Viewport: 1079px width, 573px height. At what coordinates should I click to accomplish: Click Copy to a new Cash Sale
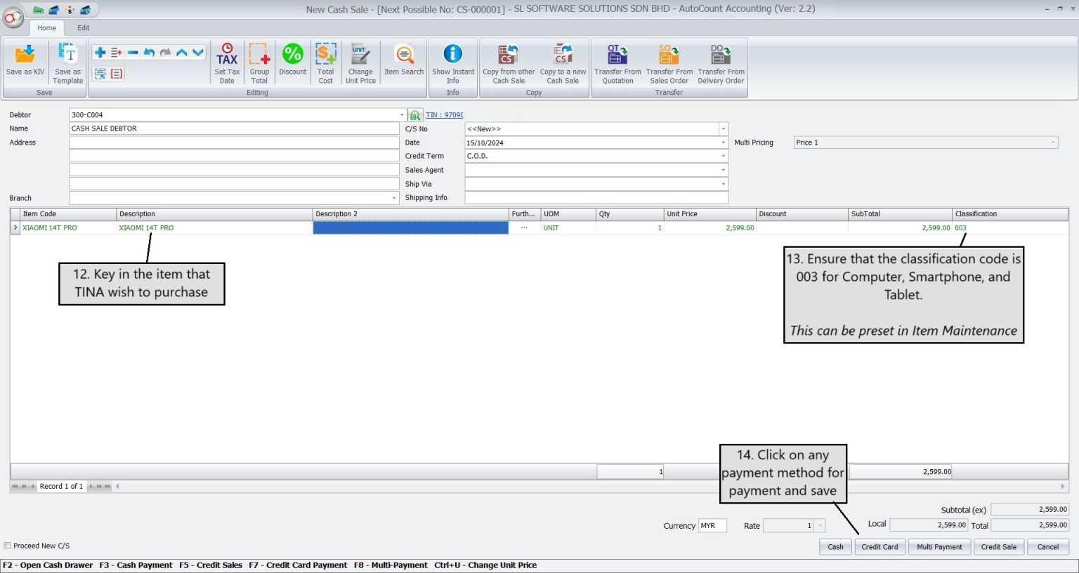pyautogui.click(x=563, y=63)
